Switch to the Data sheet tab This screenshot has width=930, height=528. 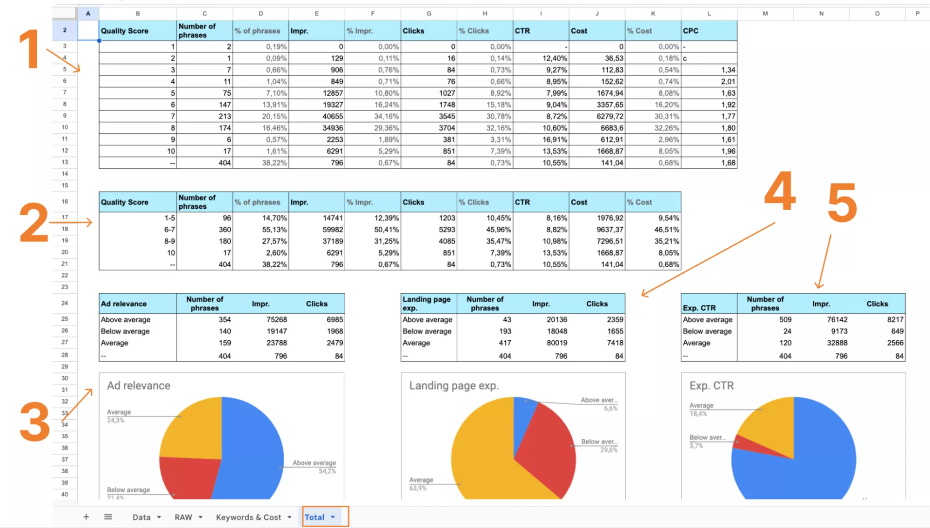coord(141,517)
